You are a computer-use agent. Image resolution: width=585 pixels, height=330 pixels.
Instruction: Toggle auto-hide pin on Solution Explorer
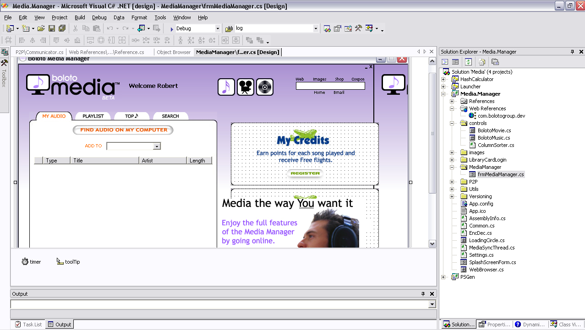tap(572, 52)
